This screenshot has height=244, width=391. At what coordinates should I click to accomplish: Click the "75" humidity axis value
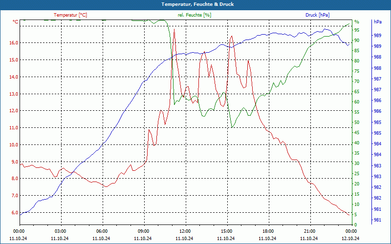click(357, 71)
